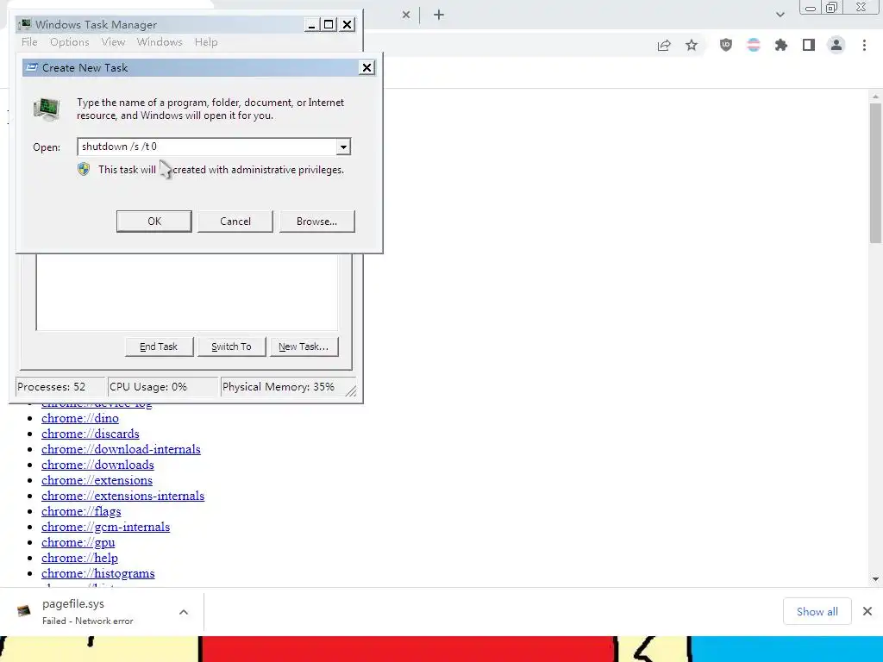Screen dimensions: 883x662
Task: Close the downloads bar
Action: [x=867, y=611]
